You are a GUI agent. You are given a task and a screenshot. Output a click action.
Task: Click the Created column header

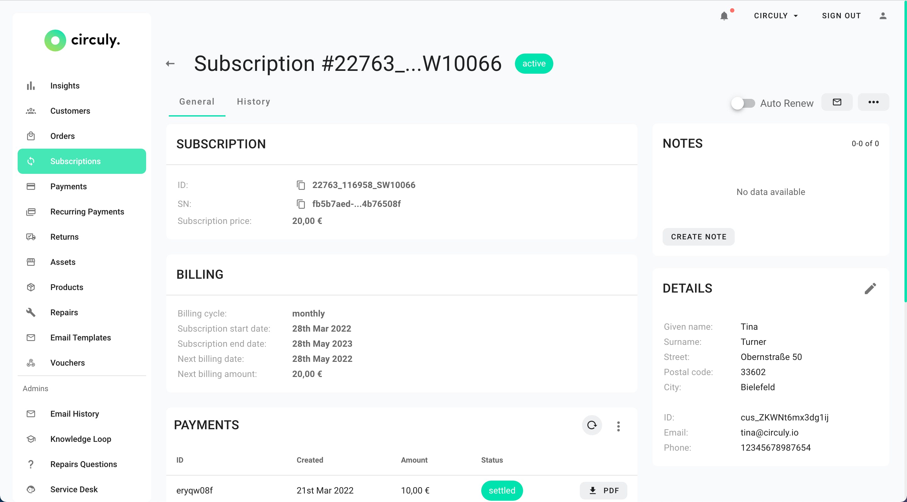point(310,460)
